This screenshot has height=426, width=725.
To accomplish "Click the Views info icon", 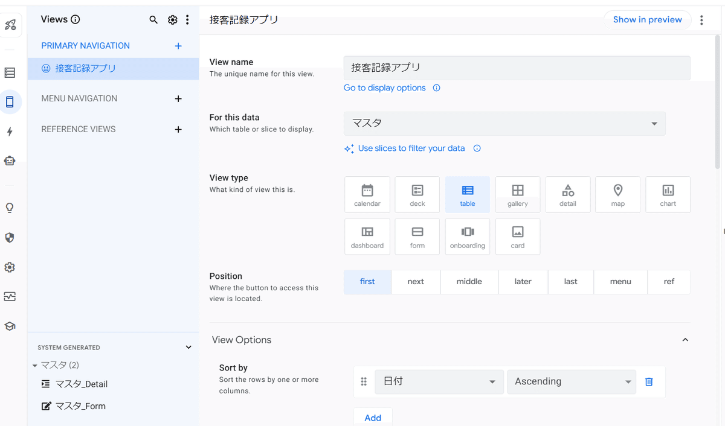I will pos(76,19).
